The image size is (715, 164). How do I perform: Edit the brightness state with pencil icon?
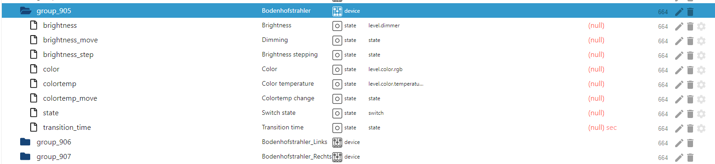click(679, 26)
